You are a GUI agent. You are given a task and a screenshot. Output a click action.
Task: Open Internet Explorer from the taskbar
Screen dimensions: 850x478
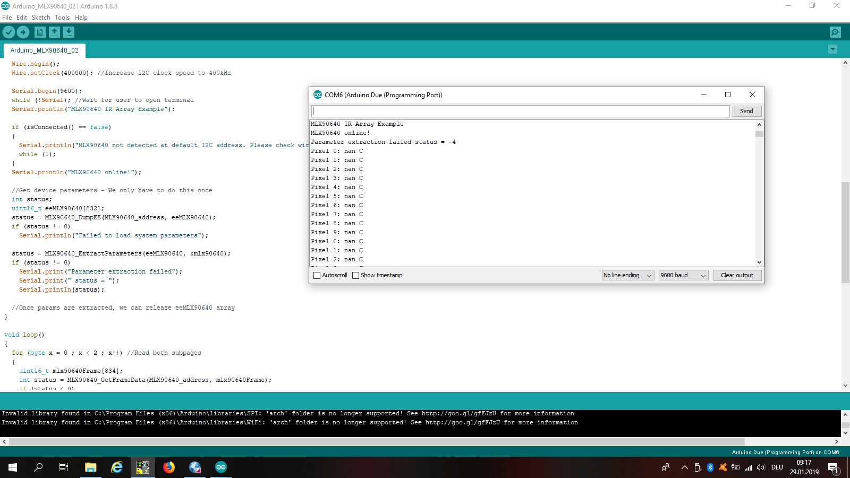tap(117, 467)
